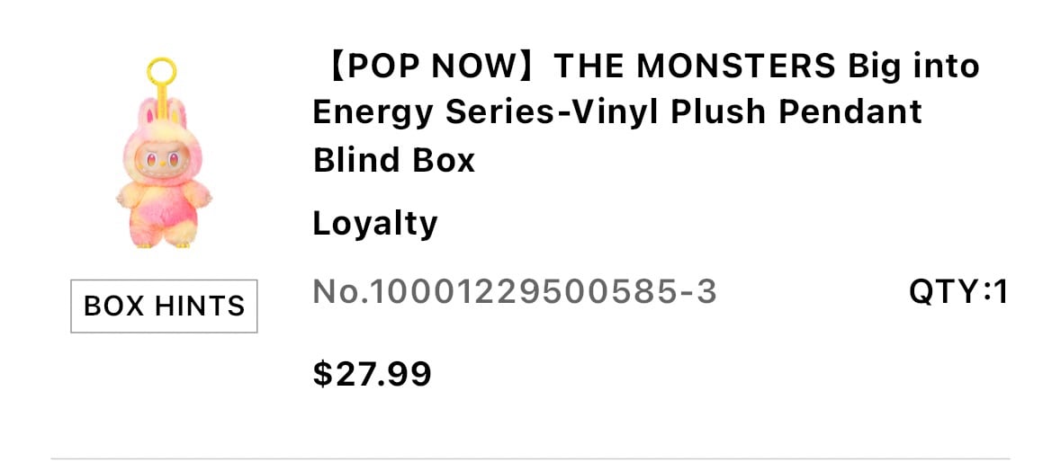Click the word HINTS inside the bordered button

200,306
